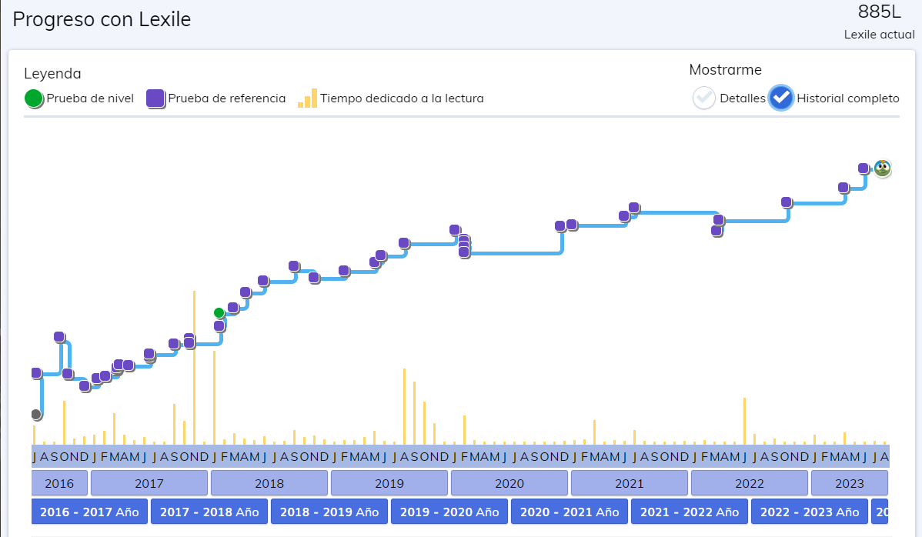This screenshot has height=537, width=922.
Task: Select the purple marker above November 2022
Action: click(787, 202)
